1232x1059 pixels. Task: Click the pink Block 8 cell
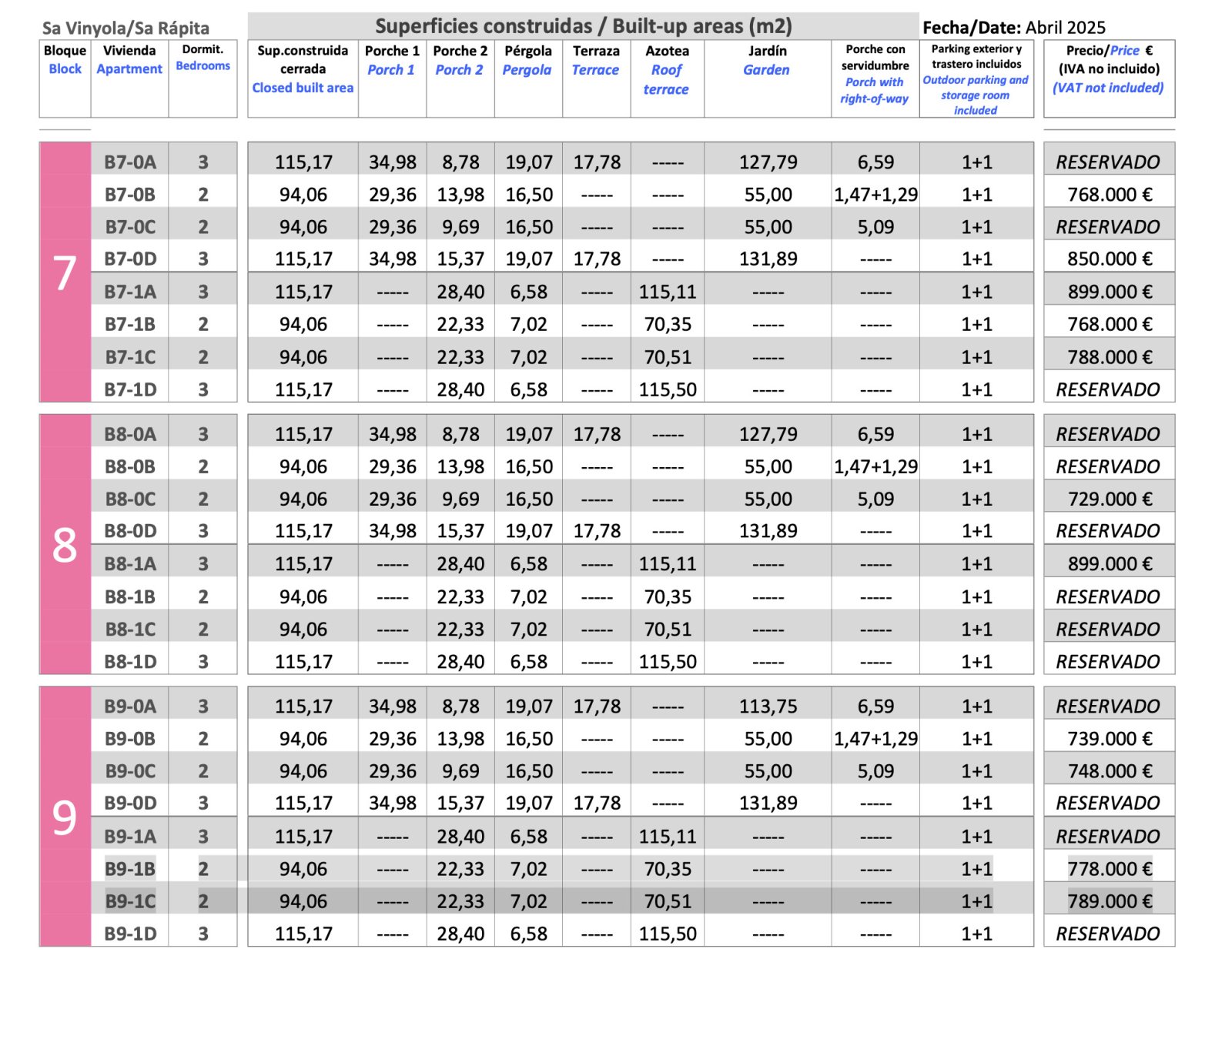(65, 545)
